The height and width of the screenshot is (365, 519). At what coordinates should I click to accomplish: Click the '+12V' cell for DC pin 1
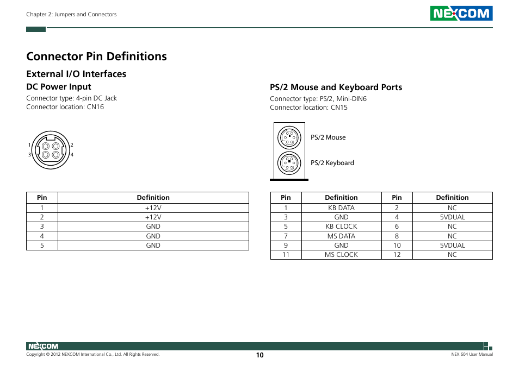coord(153,208)
